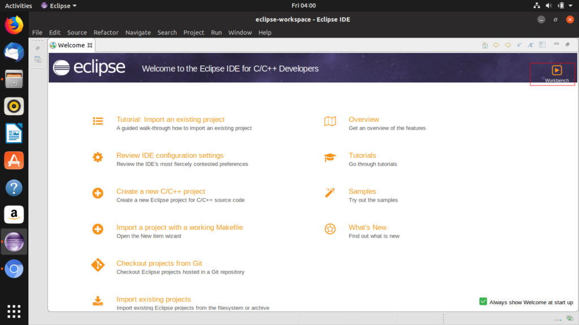Open Files manager from the dock
The image size is (579, 325).
click(x=14, y=79)
